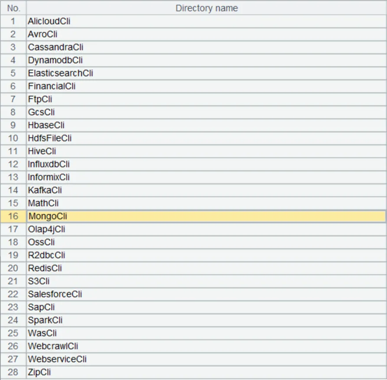Image resolution: width=387 pixels, height=380 pixels.
Task: Pick the SapCli row
Action: pos(206,307)
